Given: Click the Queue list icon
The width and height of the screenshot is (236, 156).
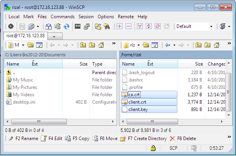Looking at the screenshot, I should 31,26.
